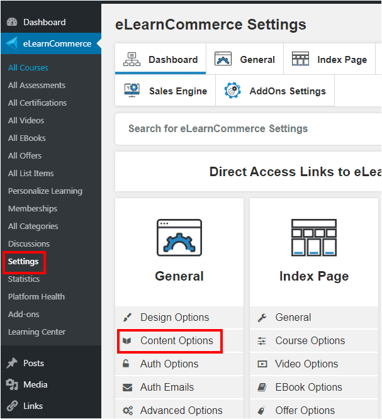This screenshot has width=382, height=419.
Task: Click the Sales Engine monitor icon
Action: coord(132,91)
